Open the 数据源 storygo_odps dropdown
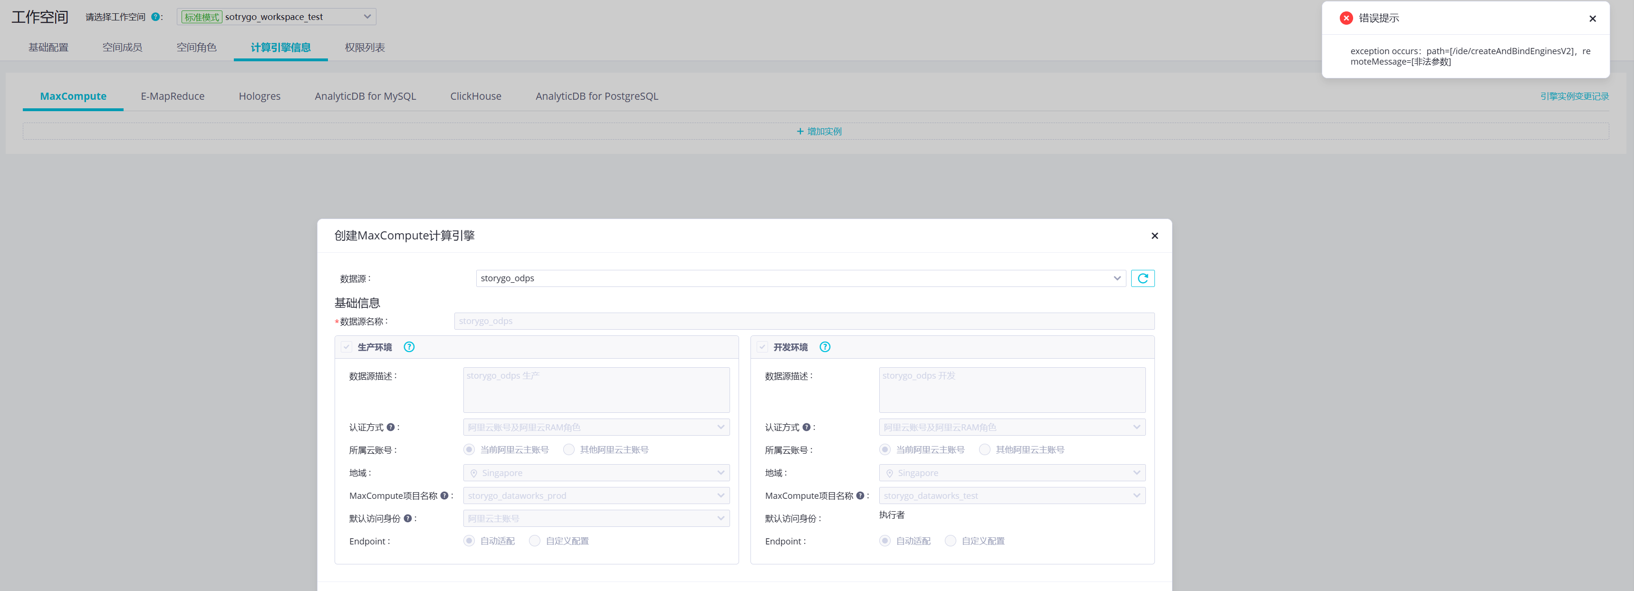1634x591 pixels. coord(800,278)
